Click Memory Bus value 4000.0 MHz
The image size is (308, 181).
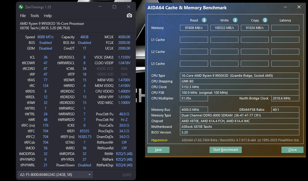194,110
